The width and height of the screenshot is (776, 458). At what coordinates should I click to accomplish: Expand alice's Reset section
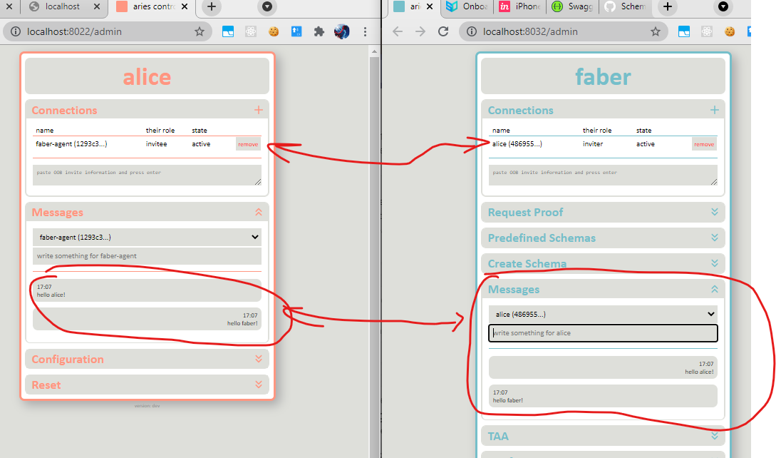tap(259, 385)
